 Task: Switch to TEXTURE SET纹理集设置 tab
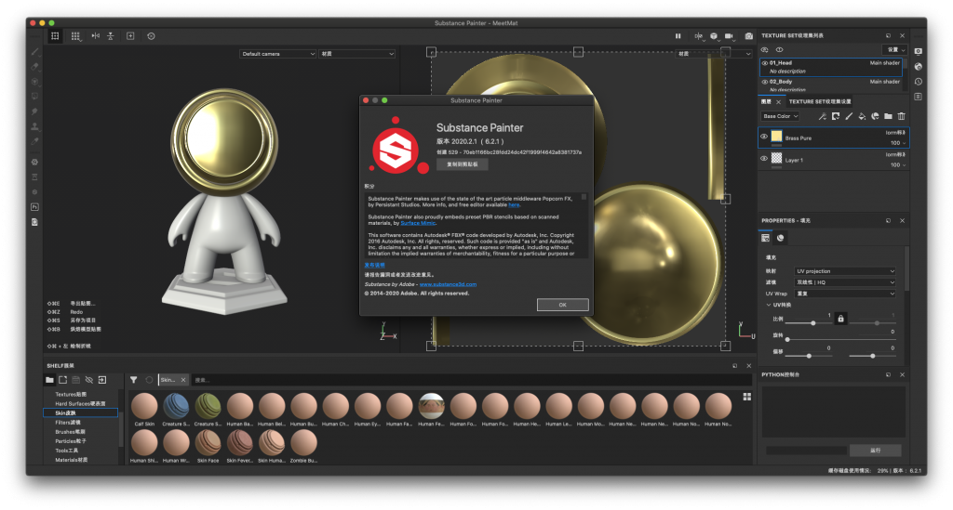coord(820,102)
